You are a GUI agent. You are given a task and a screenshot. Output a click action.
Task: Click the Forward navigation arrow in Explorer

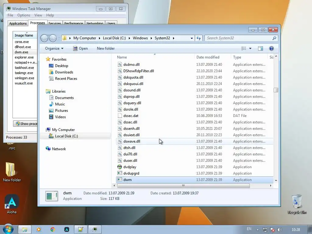pos(53,38)
